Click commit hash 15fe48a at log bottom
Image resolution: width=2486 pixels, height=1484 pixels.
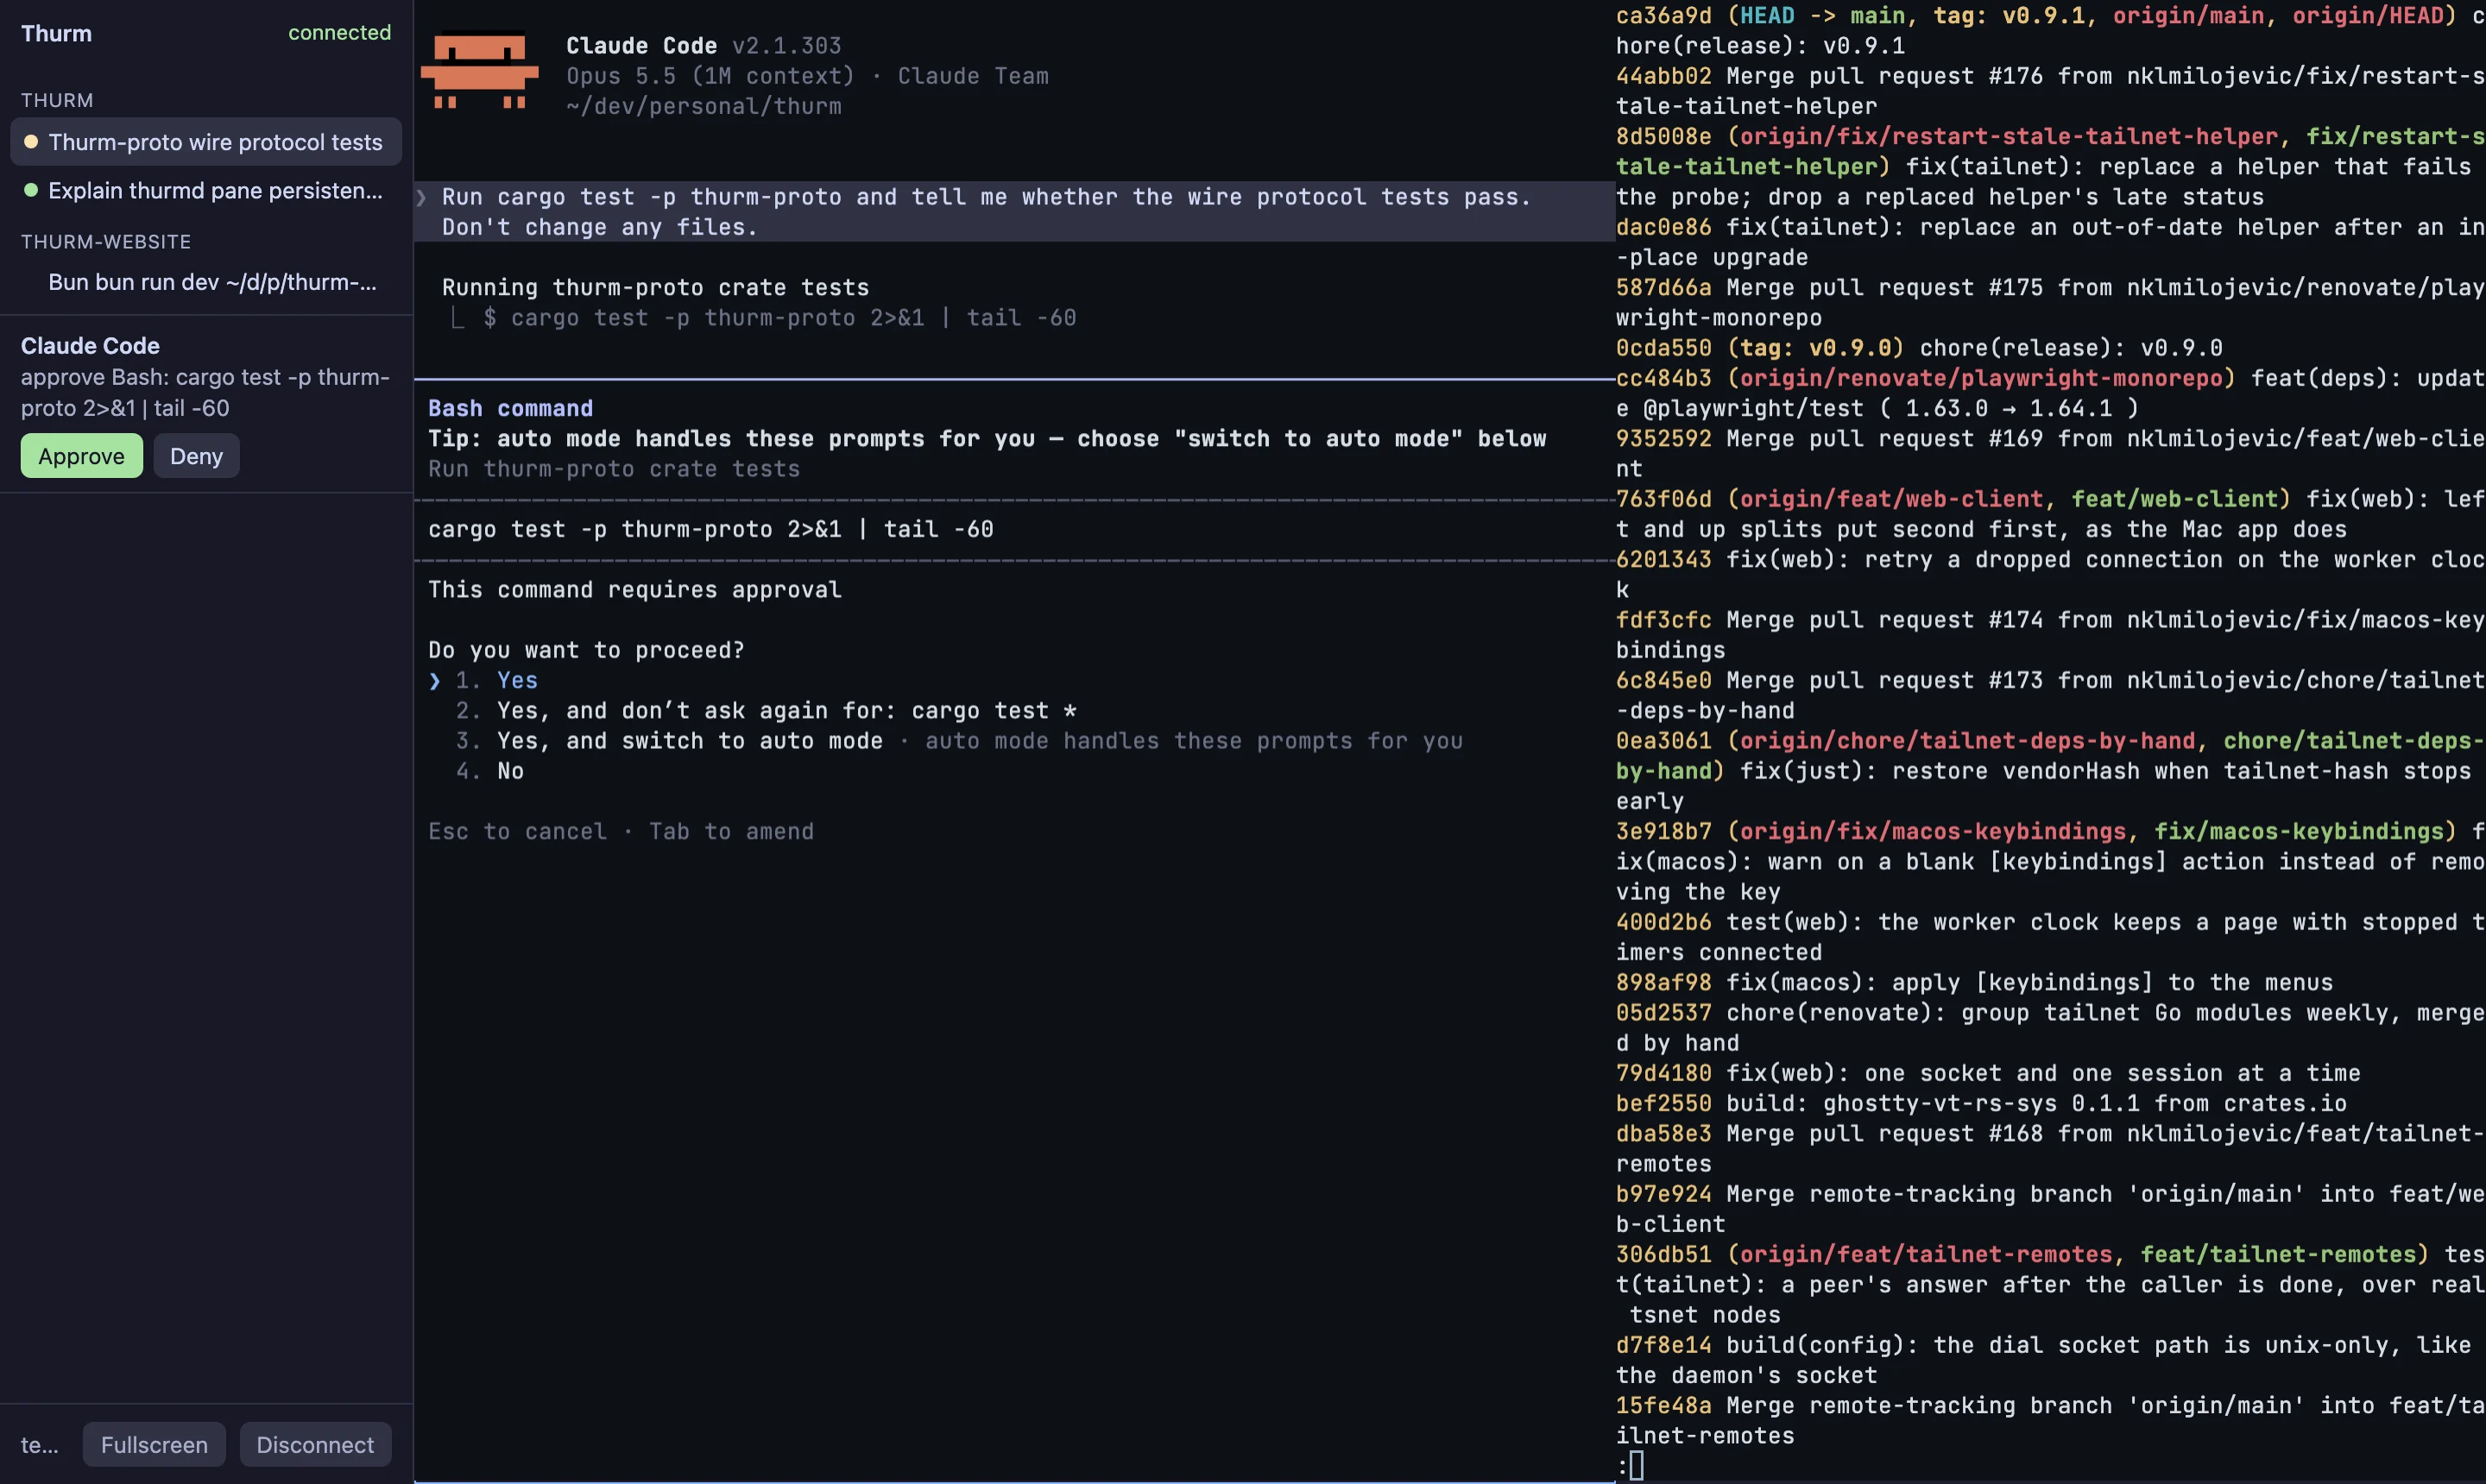[x=1663, y=1405]
